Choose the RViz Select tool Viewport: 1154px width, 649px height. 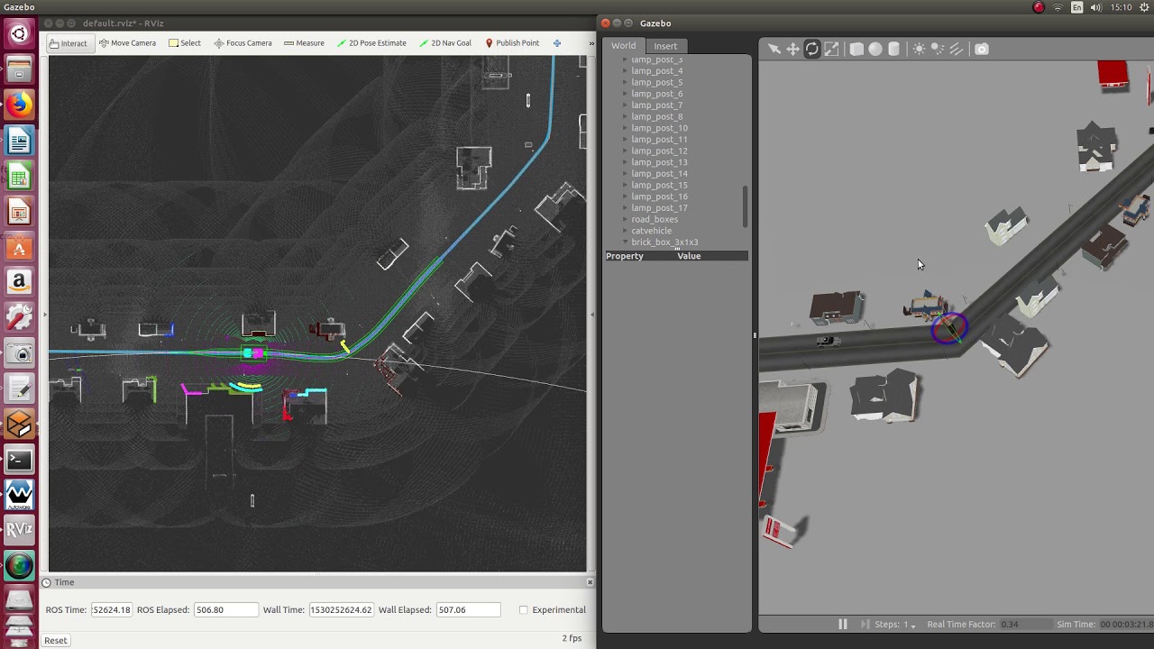pos(185,43)
